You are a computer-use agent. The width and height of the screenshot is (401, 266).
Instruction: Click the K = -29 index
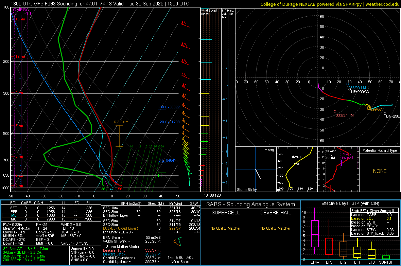tap(42, 225)
